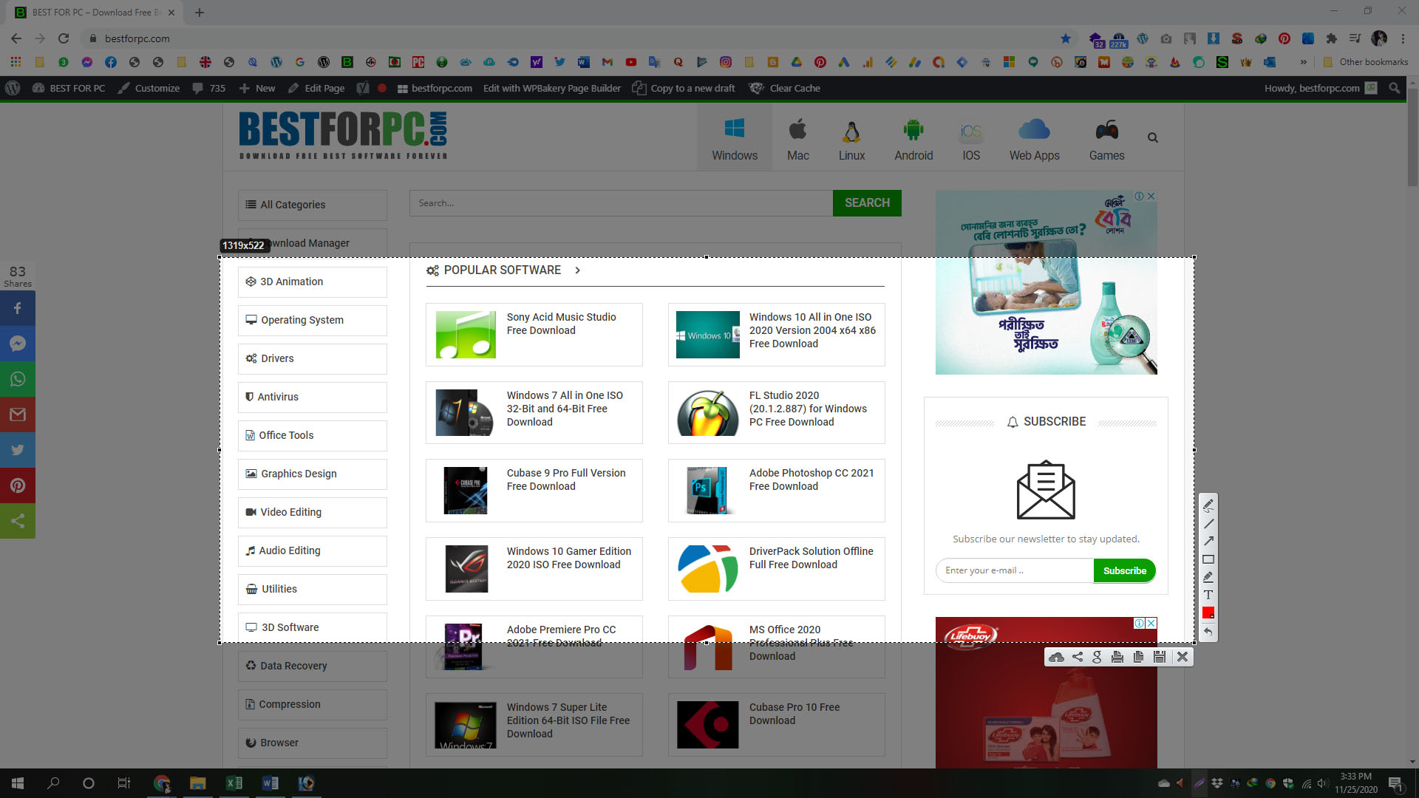This screenshot has width=1419, height=798.
Task: Share page via WhatsApp sidebar icon
Action: [x=18, y=379]
